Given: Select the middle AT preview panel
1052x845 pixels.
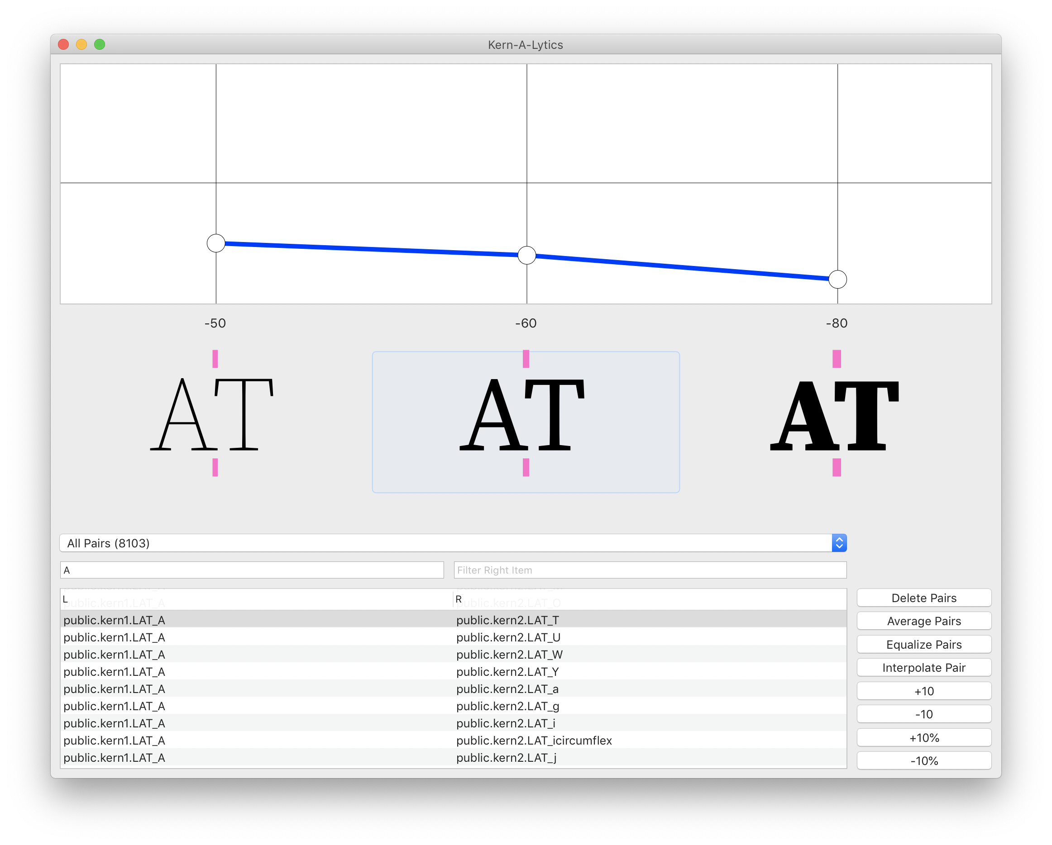Looking at the screenshot, I should [x=526, y=421].
